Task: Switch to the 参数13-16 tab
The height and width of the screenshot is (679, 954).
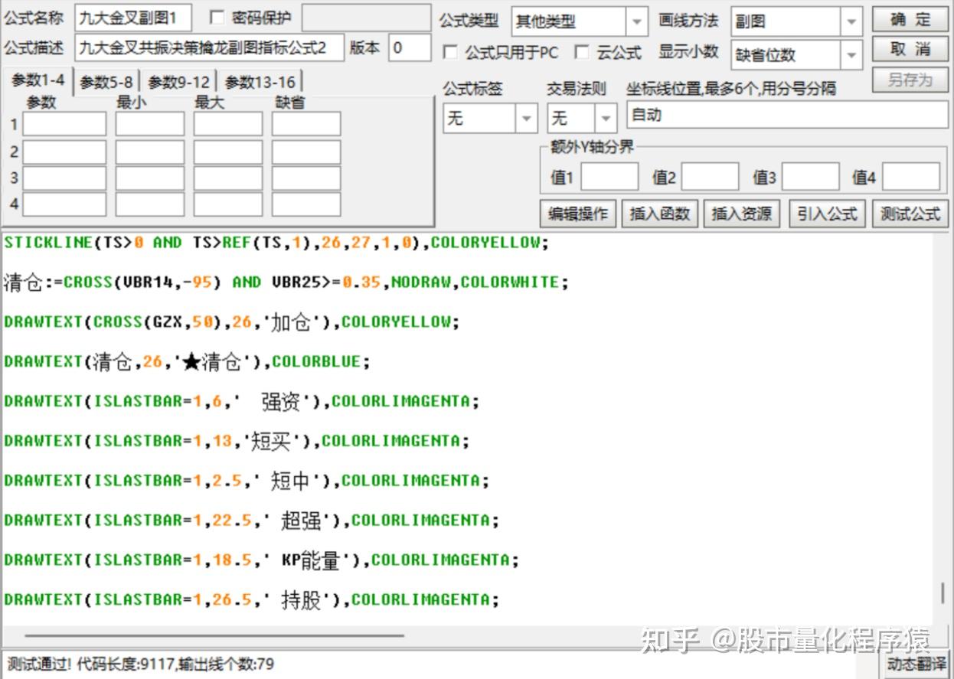Action: [x=260, y=83]
